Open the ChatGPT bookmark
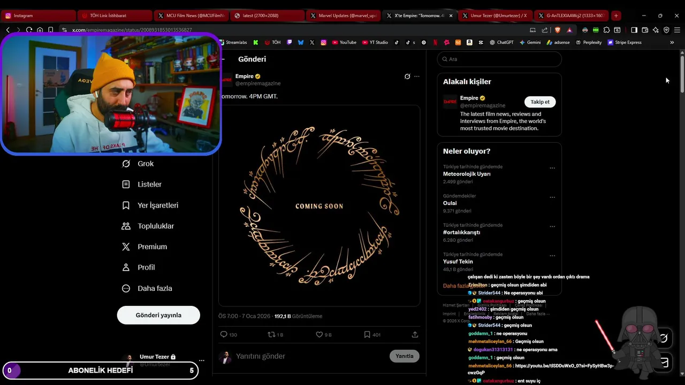 (501, 42)
